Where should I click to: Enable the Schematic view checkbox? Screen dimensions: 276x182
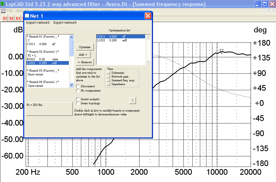pyautogui.click(x=108, y=73)
